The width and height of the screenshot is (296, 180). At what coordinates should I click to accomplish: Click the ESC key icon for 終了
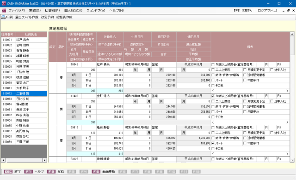tap(8, 172)
